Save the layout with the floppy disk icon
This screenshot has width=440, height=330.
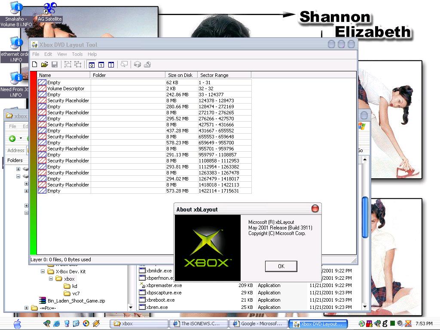click(x=55, y=64)
